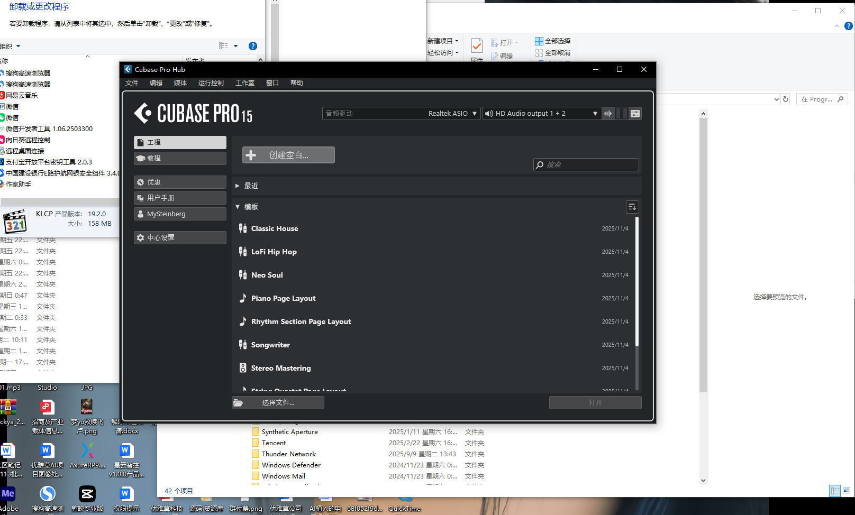Open the 优惠 sidebar button
This screenshot has width=855, height=515.
click(x=180, y=182)
